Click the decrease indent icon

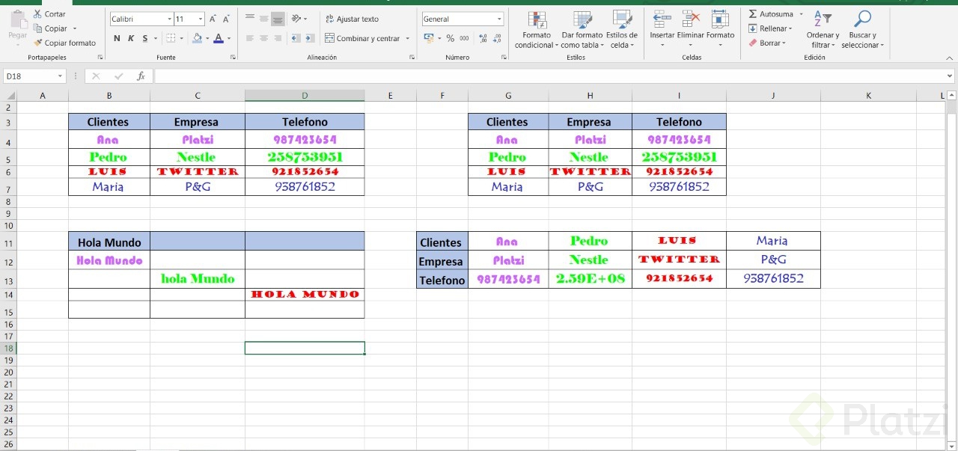pos(295,38)
